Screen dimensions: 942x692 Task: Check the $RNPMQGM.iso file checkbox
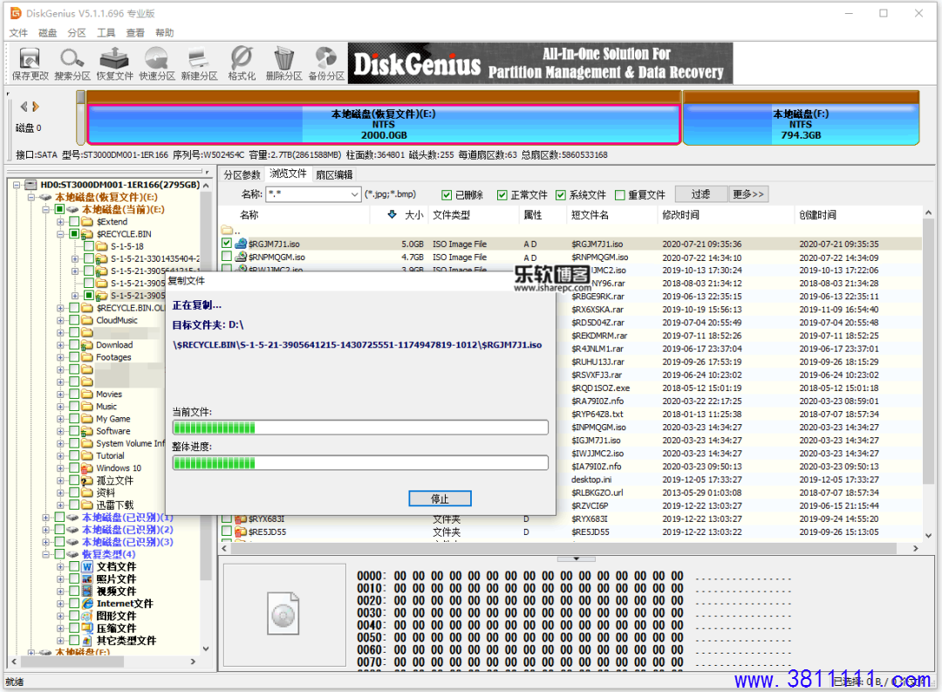point(227,257)
